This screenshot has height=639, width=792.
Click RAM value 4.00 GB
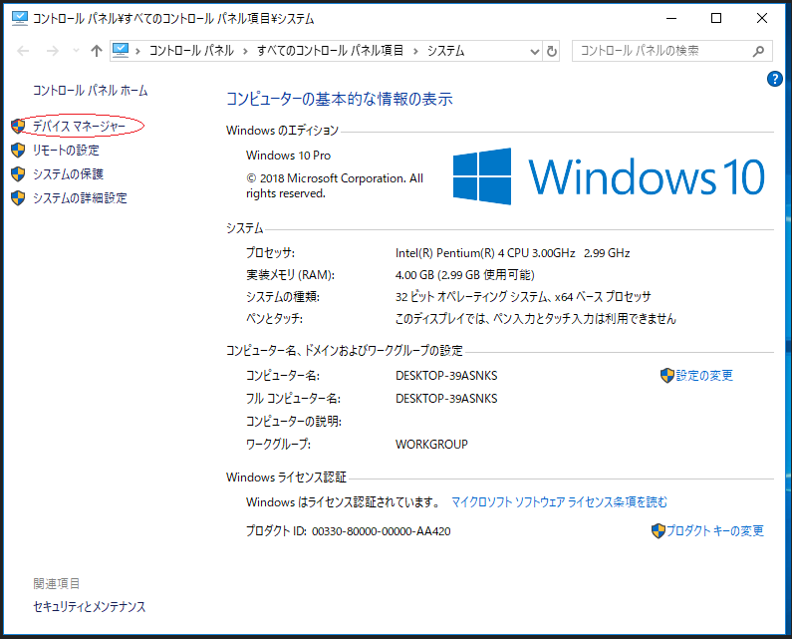[x=464, y=275]
